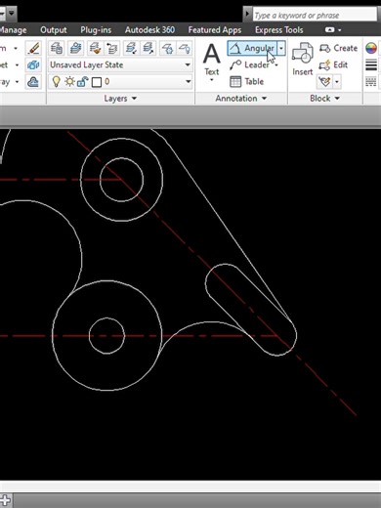The image size is (381, 508).
Task: Open the Plug-ins ribbon tab
Action: tap(96, 30)
